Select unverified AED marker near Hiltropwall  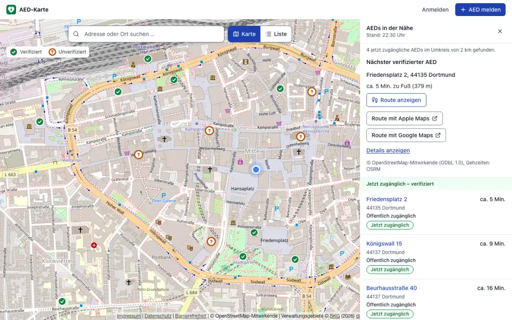click(211, 242)
